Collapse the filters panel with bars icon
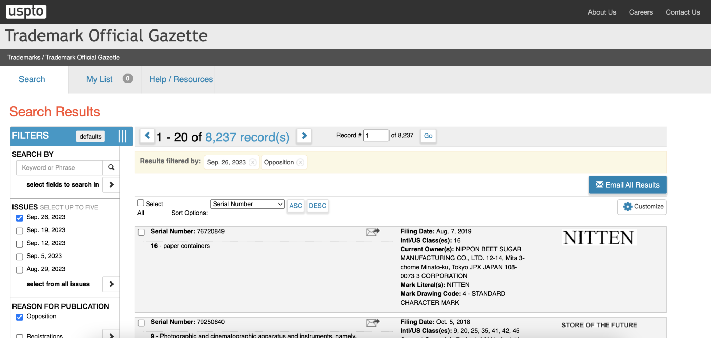711x338 pixels. 122,136
